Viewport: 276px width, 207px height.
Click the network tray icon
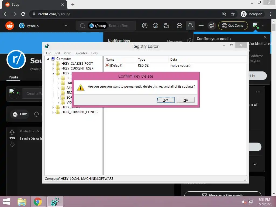coord(251,202)
